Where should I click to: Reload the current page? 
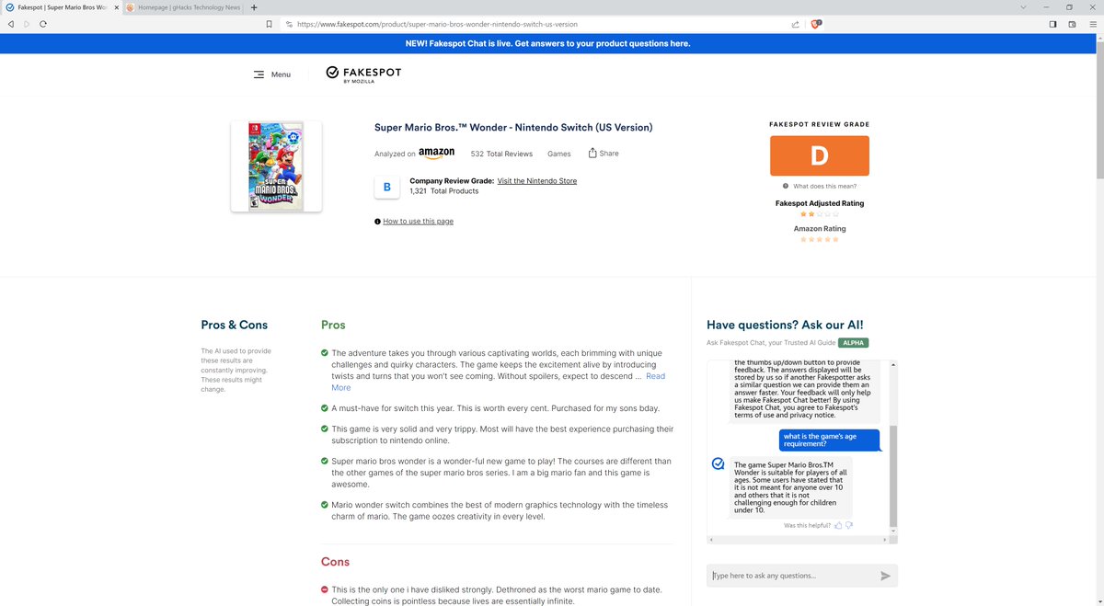[43, 24]
